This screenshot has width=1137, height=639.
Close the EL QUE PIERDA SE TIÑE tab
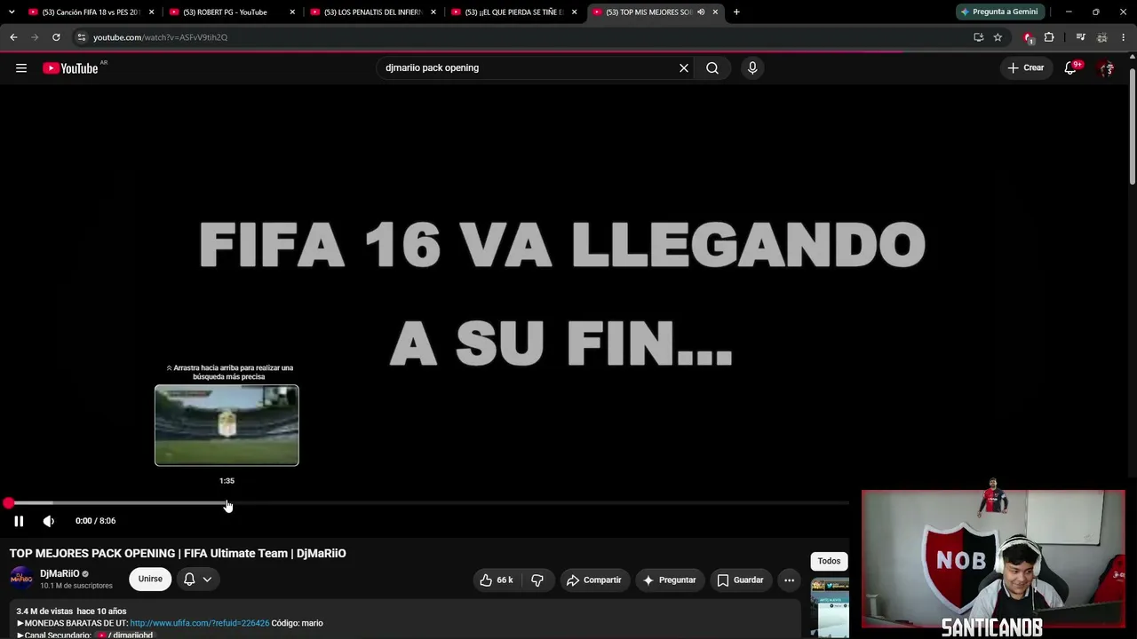[x=575, y=12]
